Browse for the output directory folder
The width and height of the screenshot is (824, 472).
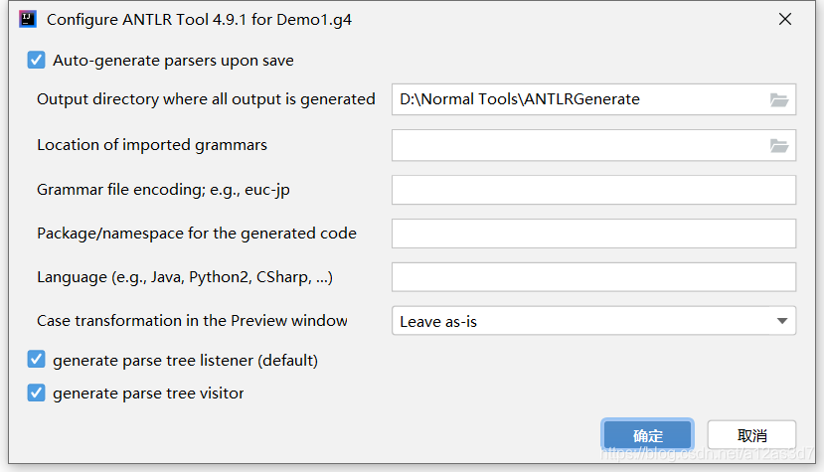779,99
